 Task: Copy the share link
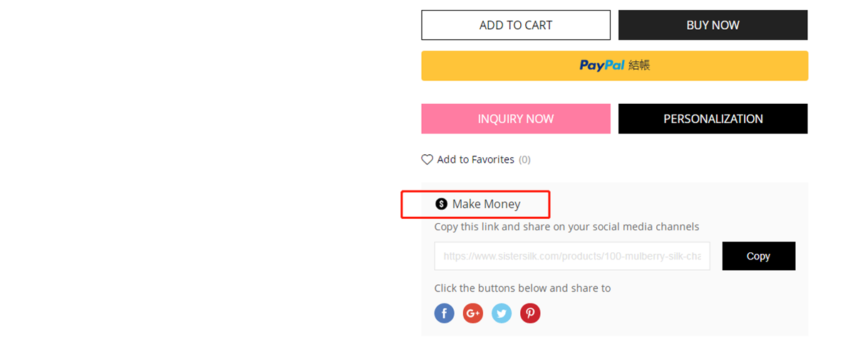coord(759,256)
